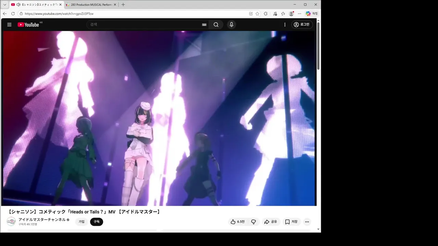Screen dimensions: 438x246
Task: Click the video player to pause
Action: (x=159, y=118)
